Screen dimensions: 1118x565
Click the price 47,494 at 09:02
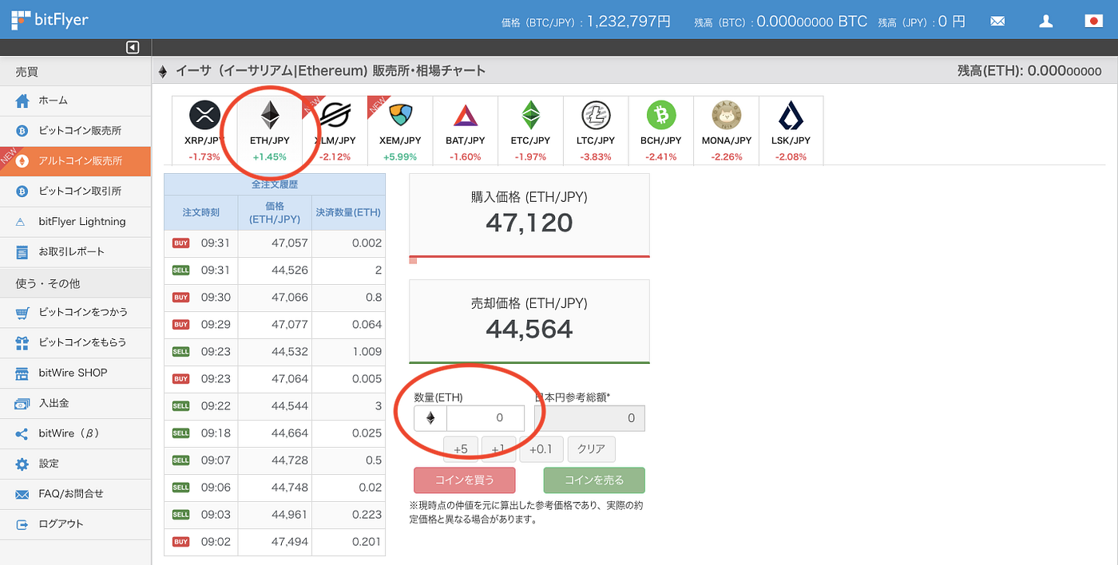point(290,542)
